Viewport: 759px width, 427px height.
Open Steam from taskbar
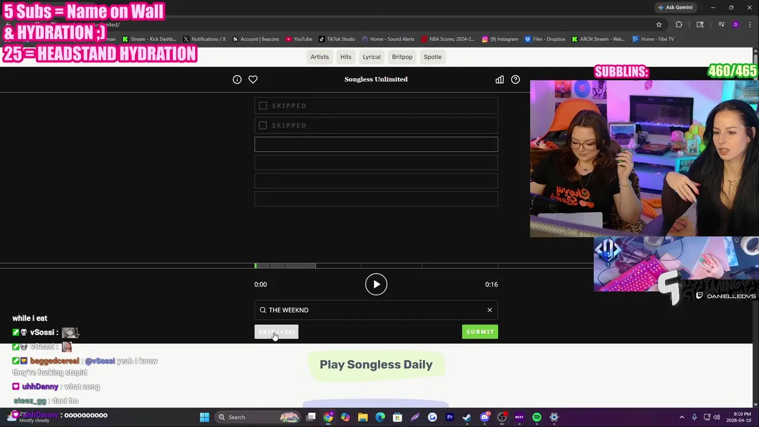click(x=467, y=417)
